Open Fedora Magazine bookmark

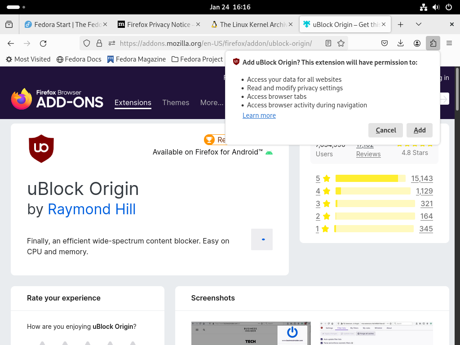(x=137, y=59)
